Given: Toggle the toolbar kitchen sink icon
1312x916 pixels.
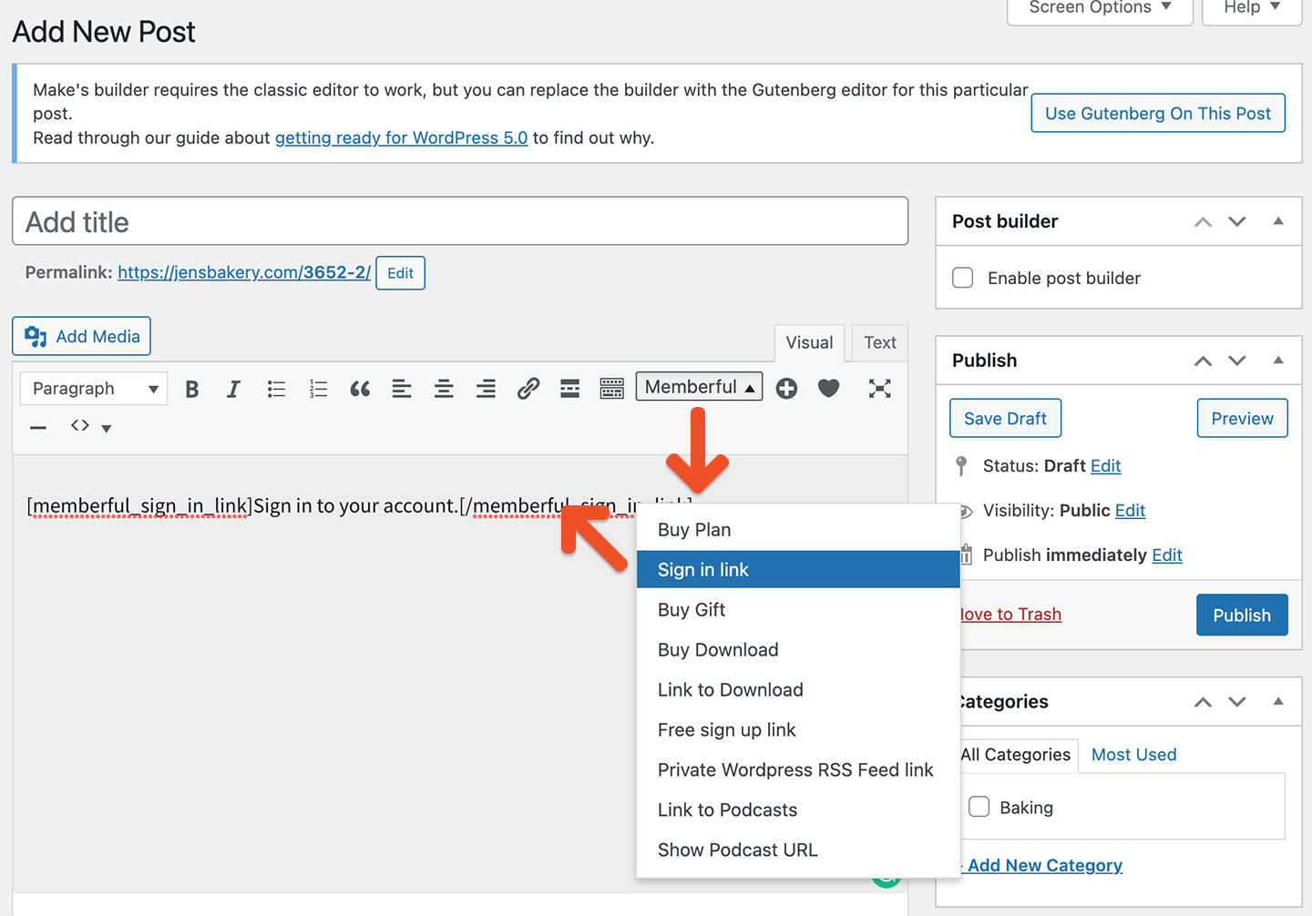Looking at the screenshot, I should click(611, 389).
